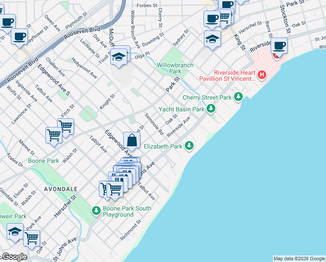Viewport: 326px width, 262px height.
Task: Click the Cherry Street Park tree icon
Action: pyautogui.click(x=238, y=97)
